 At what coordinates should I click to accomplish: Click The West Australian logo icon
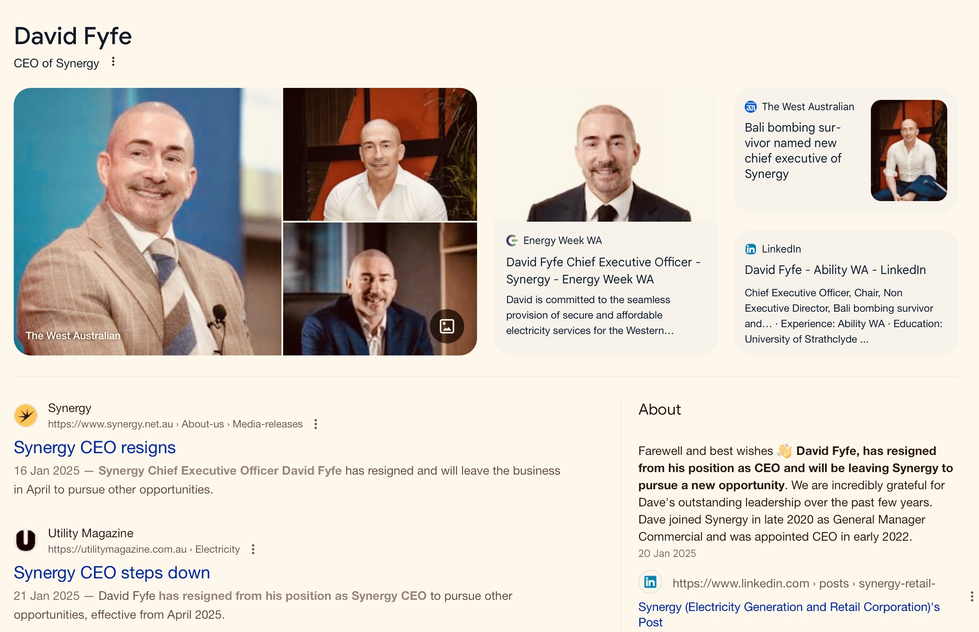click(x=751, y=107)
